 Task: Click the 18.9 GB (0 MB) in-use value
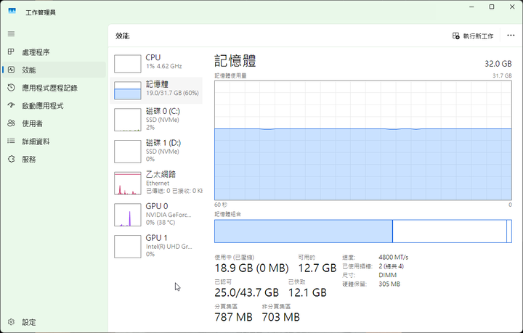pos(251,268)
